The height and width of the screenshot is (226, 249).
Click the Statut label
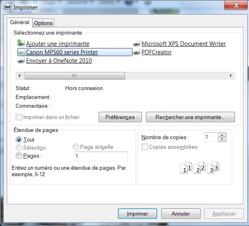[x=23, y=88]
